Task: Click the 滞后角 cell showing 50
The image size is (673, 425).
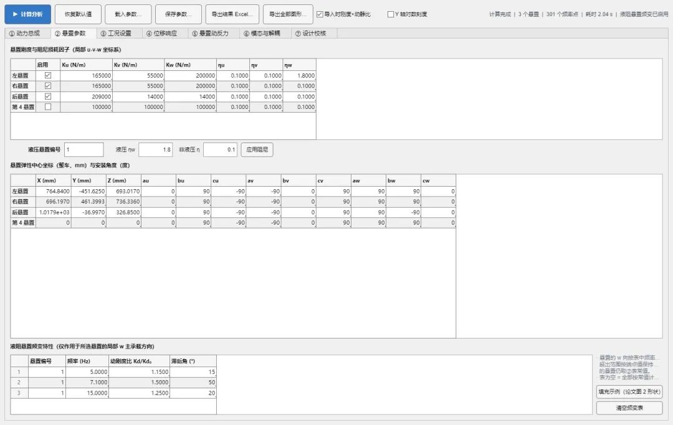Action: (193, 382)
